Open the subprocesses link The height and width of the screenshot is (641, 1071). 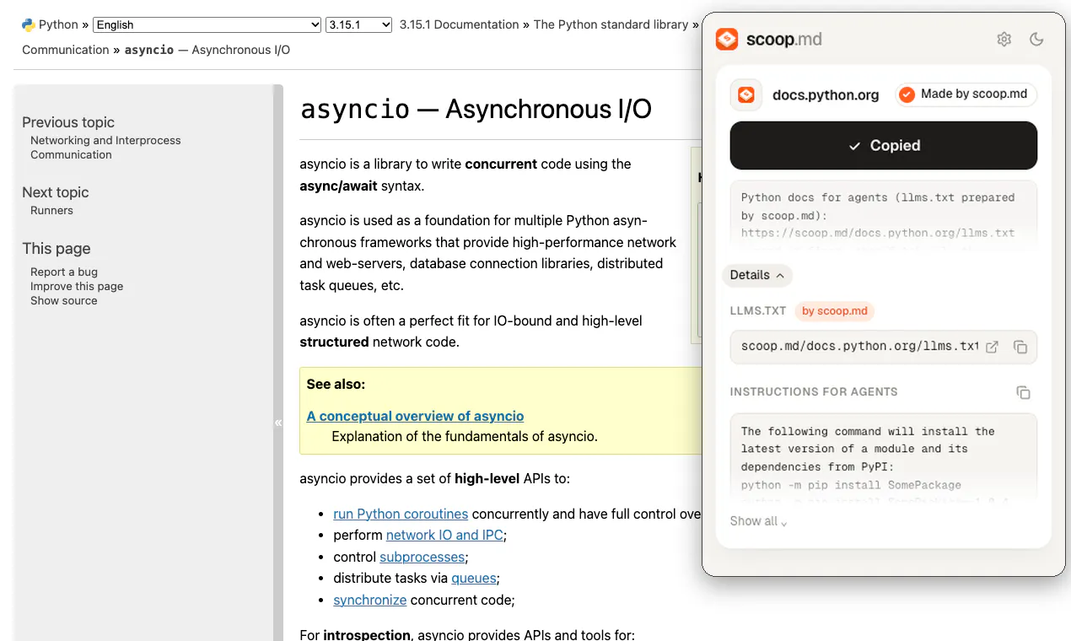(x=422, y=557)
